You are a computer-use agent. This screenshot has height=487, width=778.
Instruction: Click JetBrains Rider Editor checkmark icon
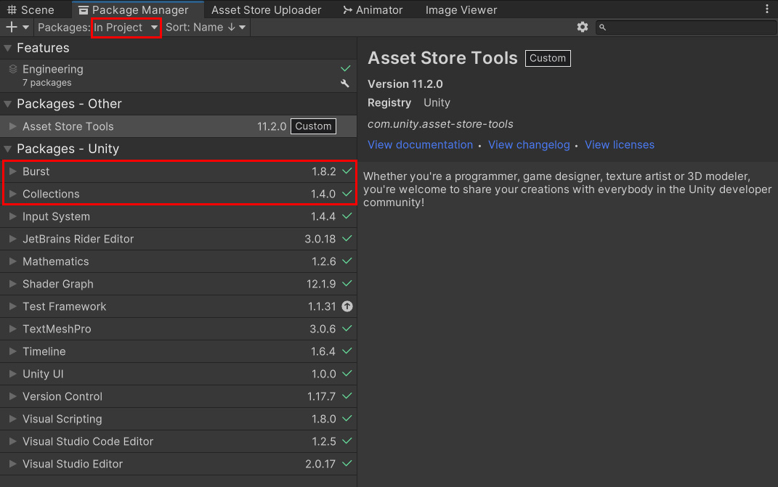point(347,238)
